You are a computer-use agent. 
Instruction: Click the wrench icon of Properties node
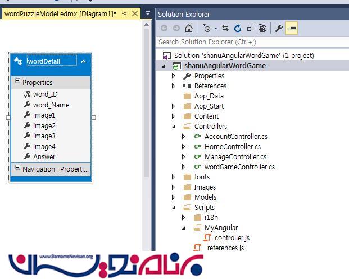tap(187, 76)
